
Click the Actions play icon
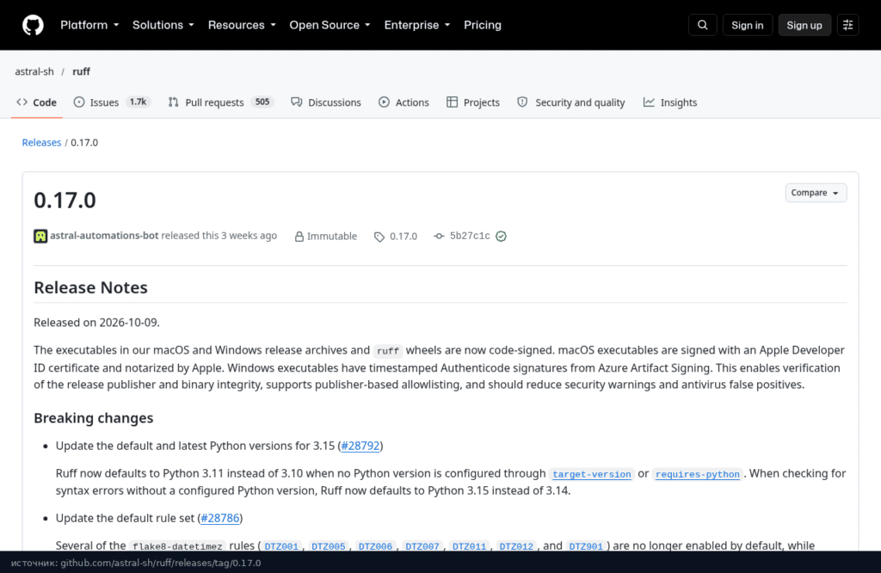[x=384, y=102]
